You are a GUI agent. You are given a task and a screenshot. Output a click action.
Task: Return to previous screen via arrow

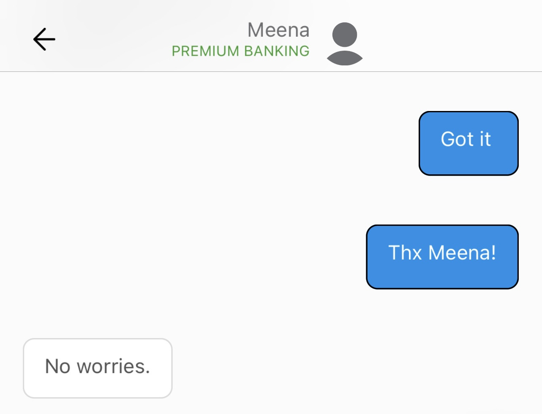click(x=44, y=39)
